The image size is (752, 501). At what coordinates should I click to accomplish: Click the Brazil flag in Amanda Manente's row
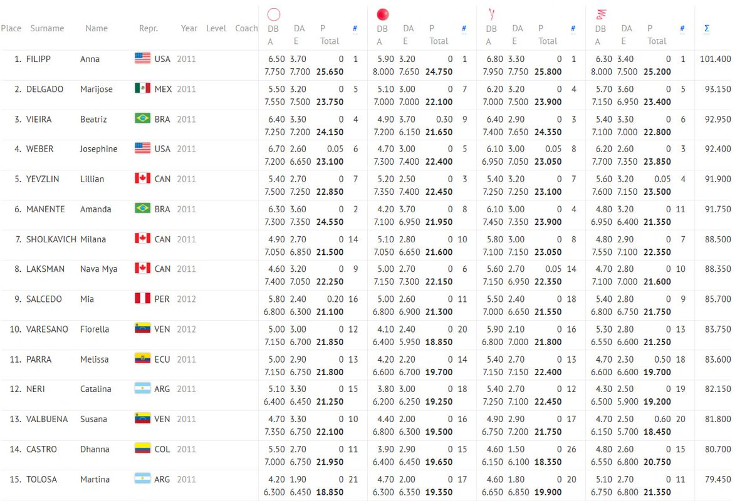coord(143,209)
